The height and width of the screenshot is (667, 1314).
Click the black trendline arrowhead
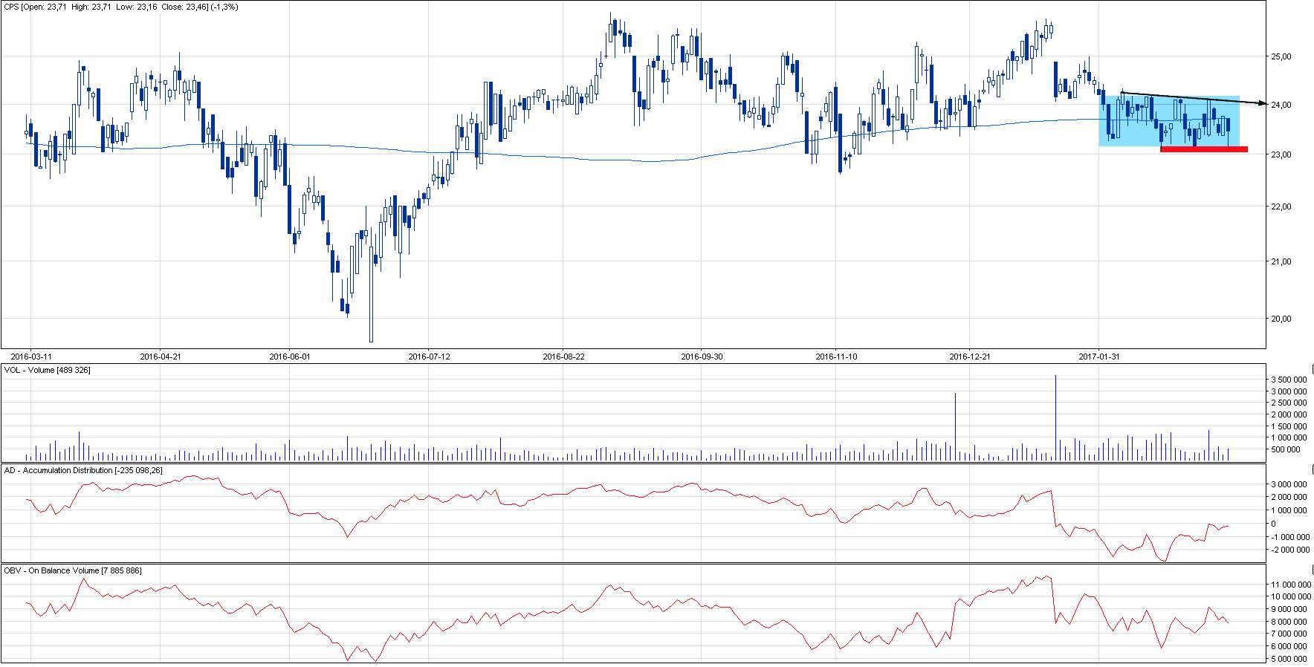pos(1263,103)
